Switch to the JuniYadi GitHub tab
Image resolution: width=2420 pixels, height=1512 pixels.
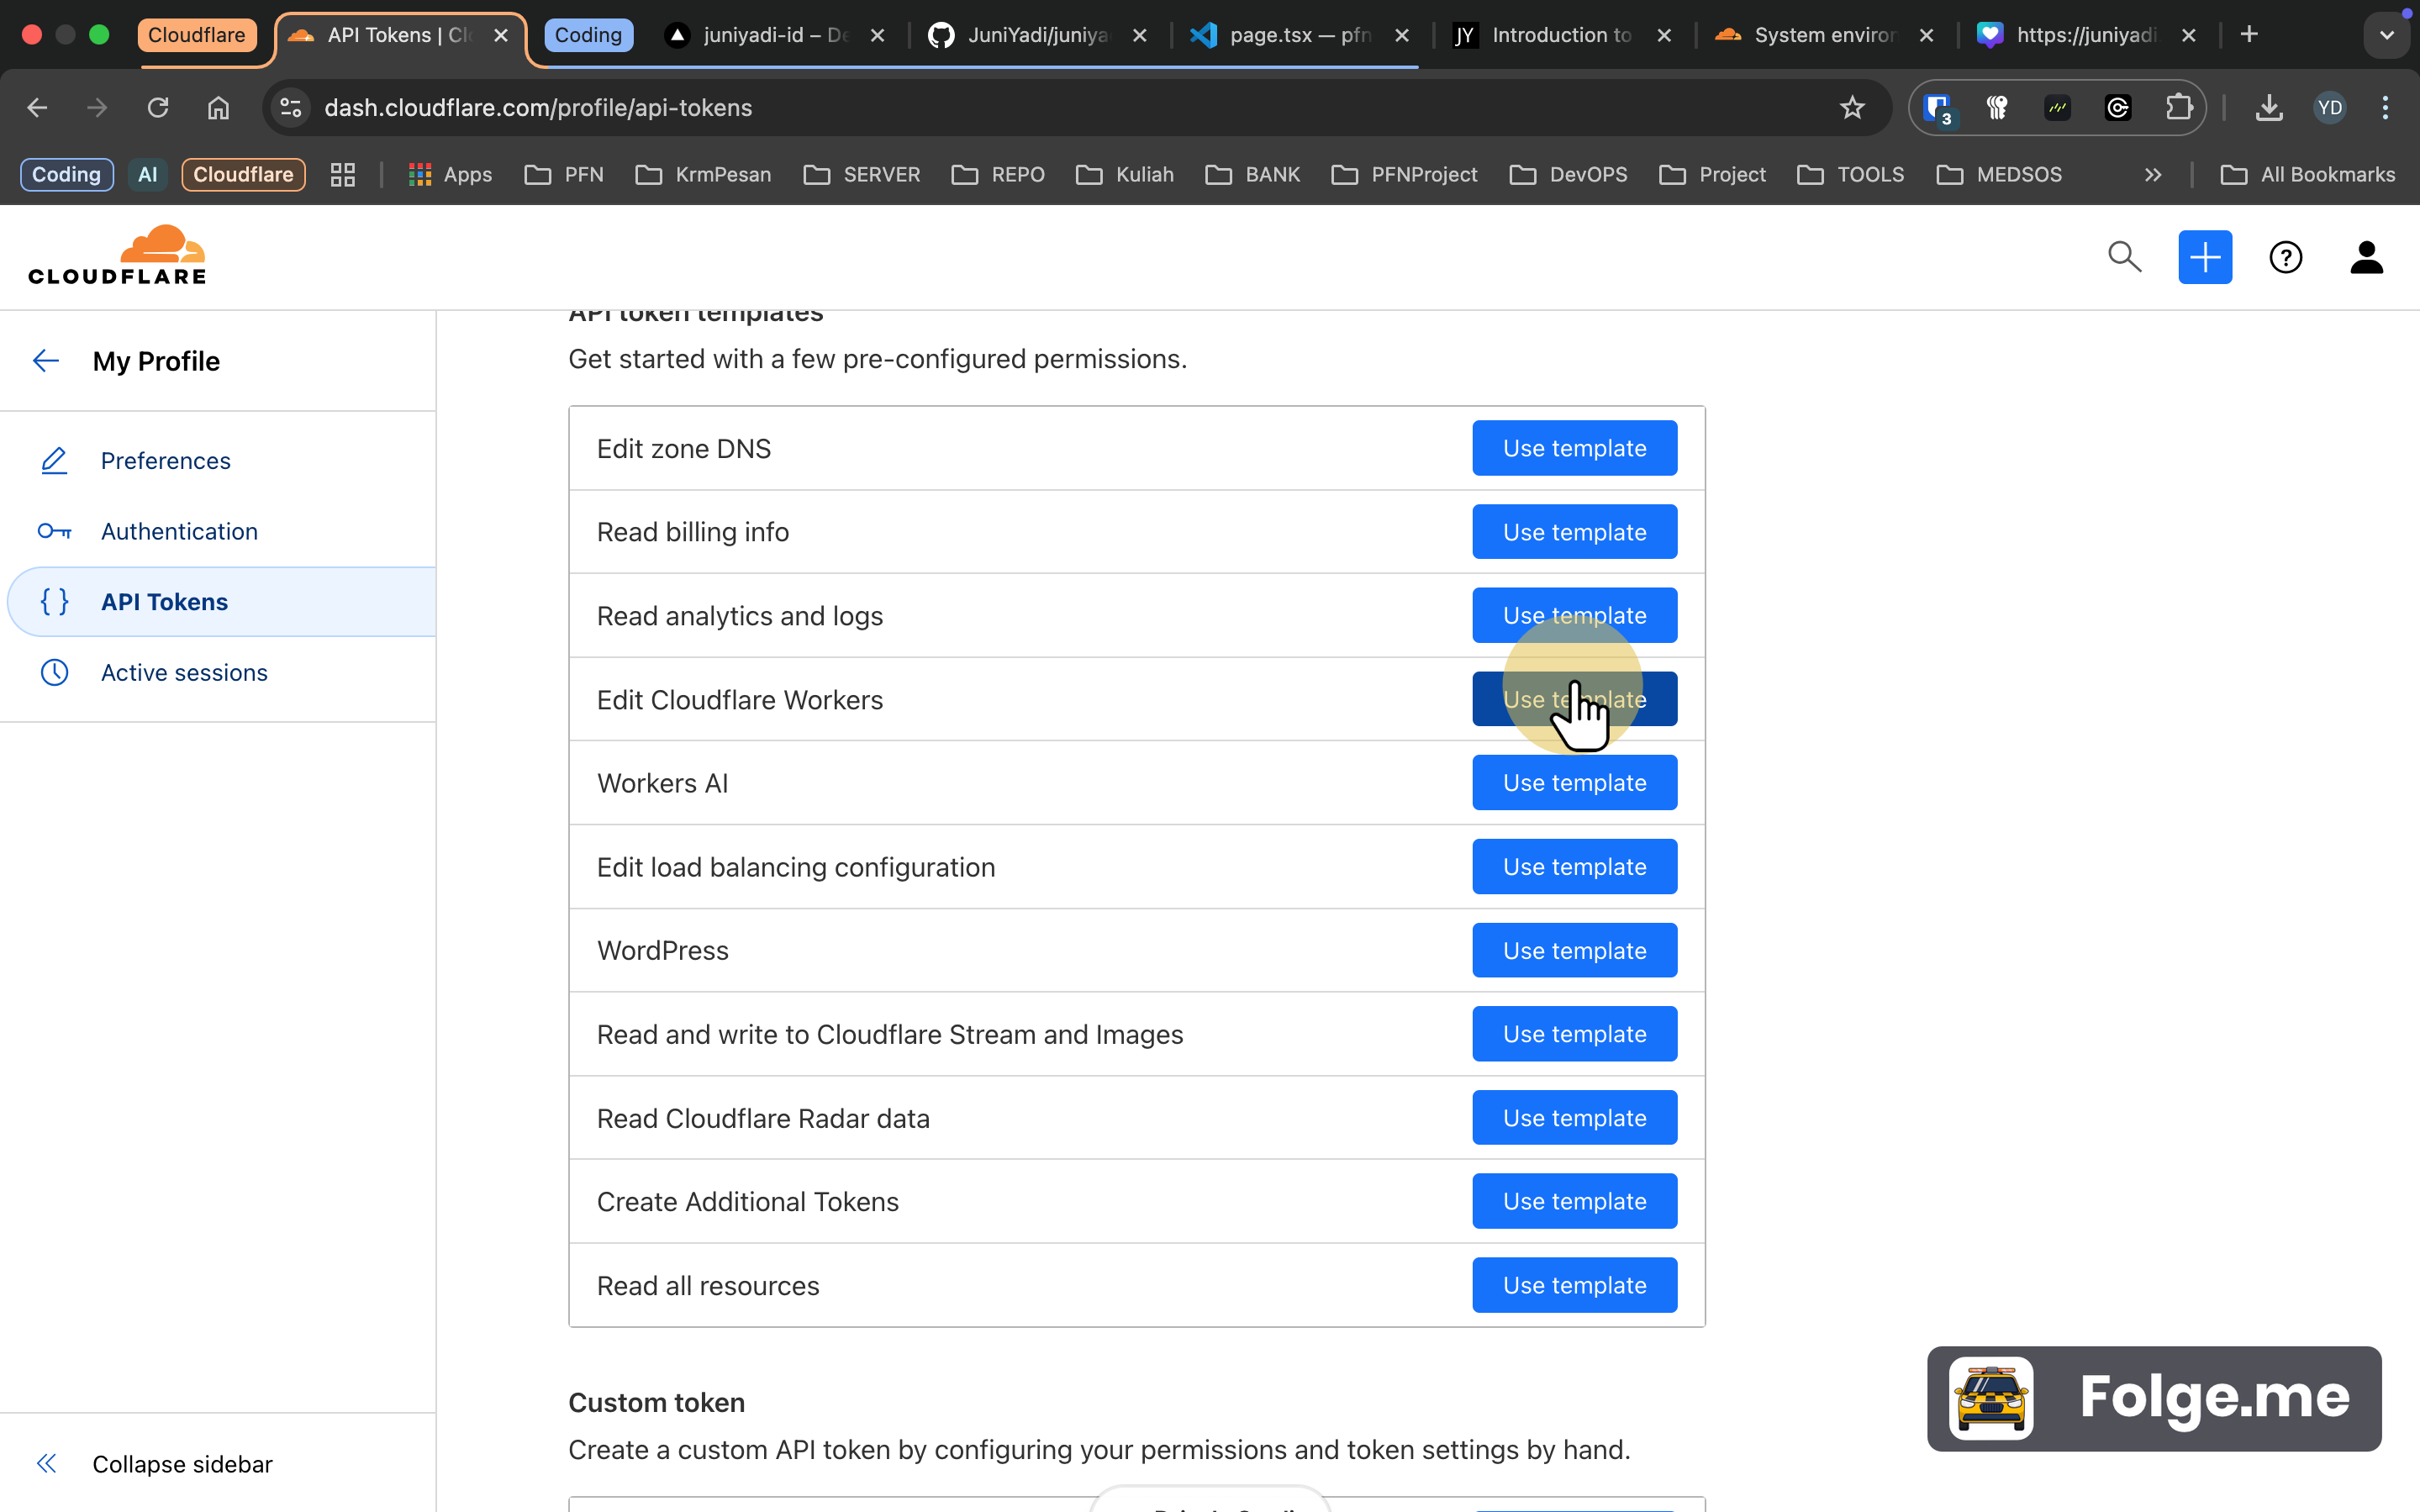pos(1037,35)
